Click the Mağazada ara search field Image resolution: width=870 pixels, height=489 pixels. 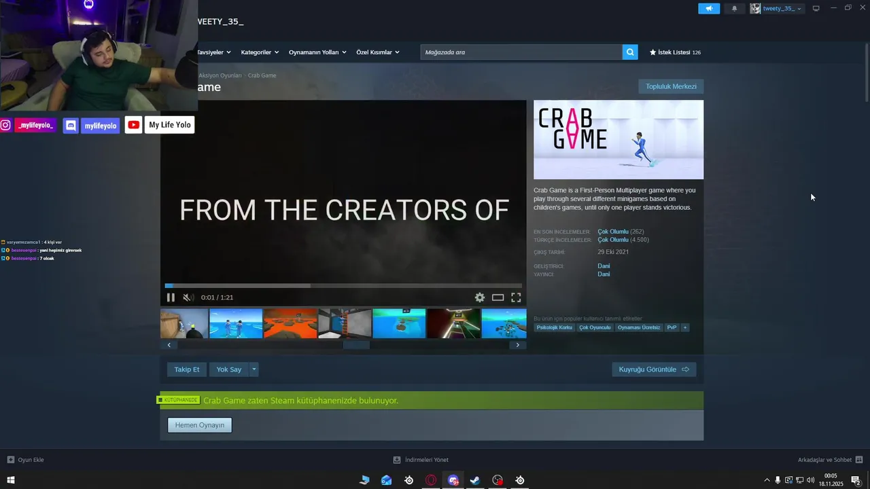coord(521,52)
